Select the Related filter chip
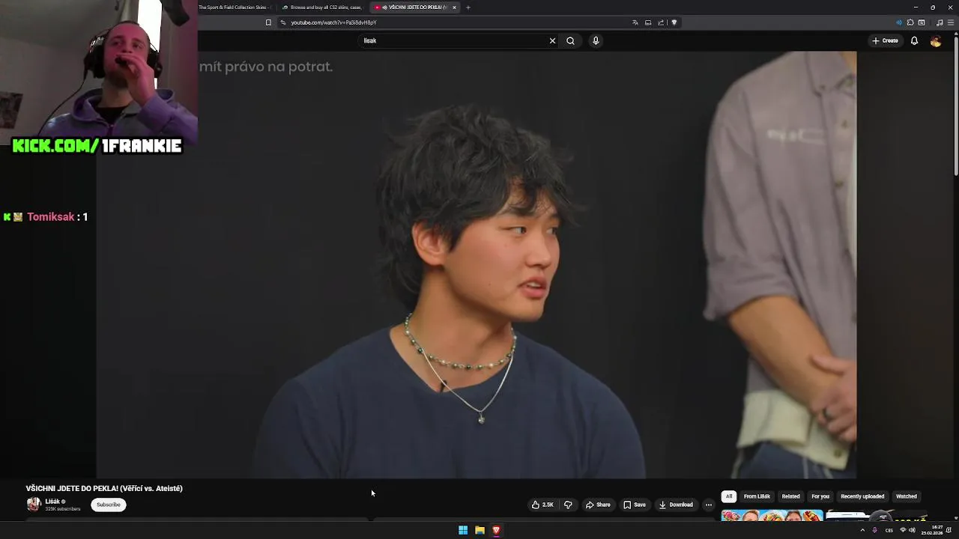959x539 pixels. tap(790, 496)
